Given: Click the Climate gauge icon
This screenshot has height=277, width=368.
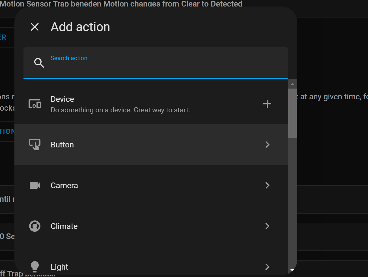Looking at the screenshot, I should 35,226.
